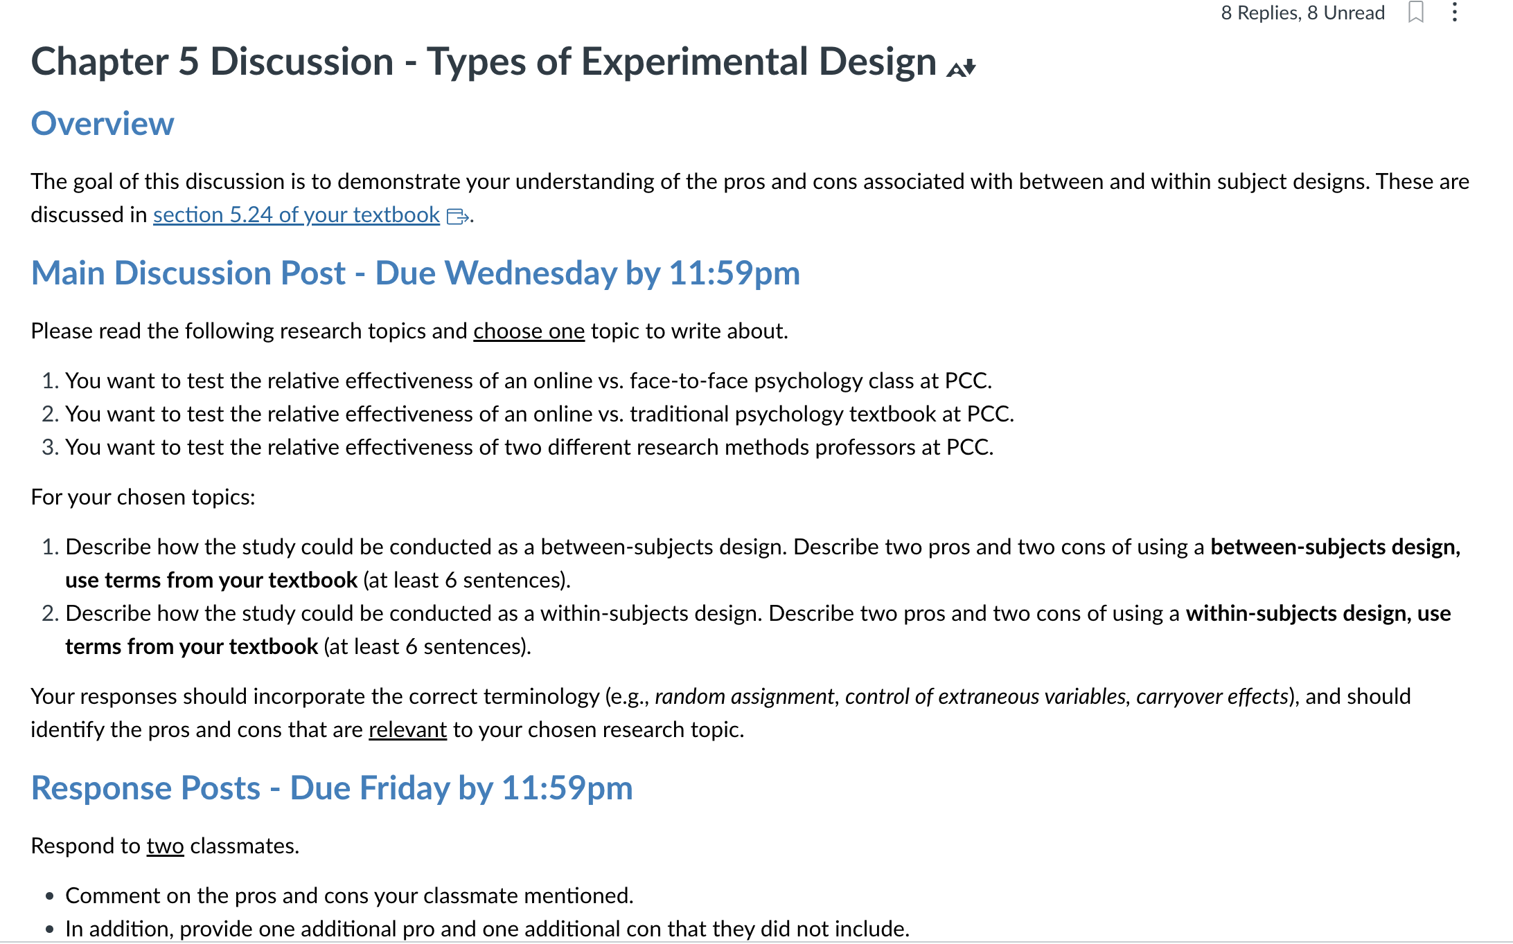Select the online vs. traditional textbook topic
Viewport: 1513px width, 944px height.
[x=540, y=414]
